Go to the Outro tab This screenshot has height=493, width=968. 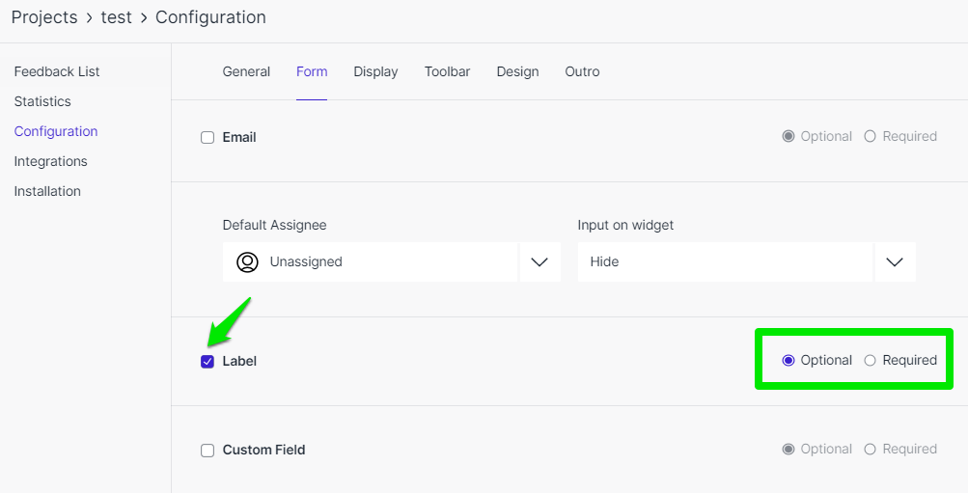coord(582,71)
